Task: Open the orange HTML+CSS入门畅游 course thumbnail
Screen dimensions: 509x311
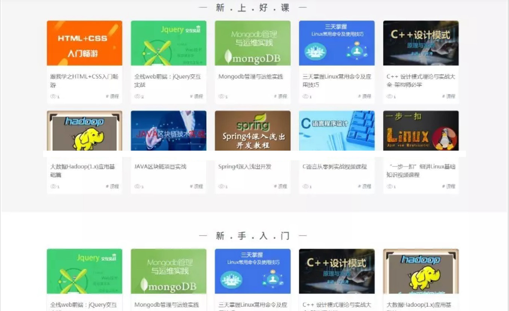Action: coord(84,43)
